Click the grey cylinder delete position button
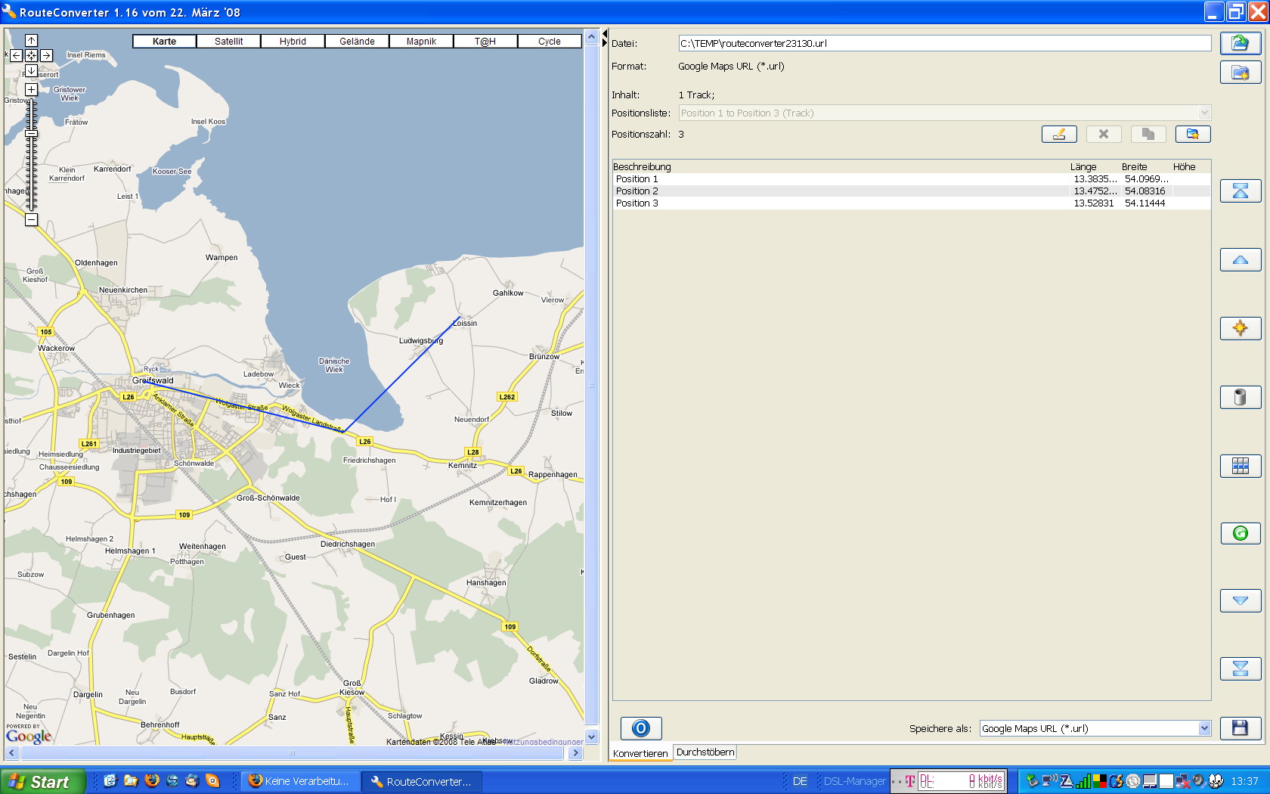The height and width of the screenshot is (794, 1270). (x=1240, y=397)
